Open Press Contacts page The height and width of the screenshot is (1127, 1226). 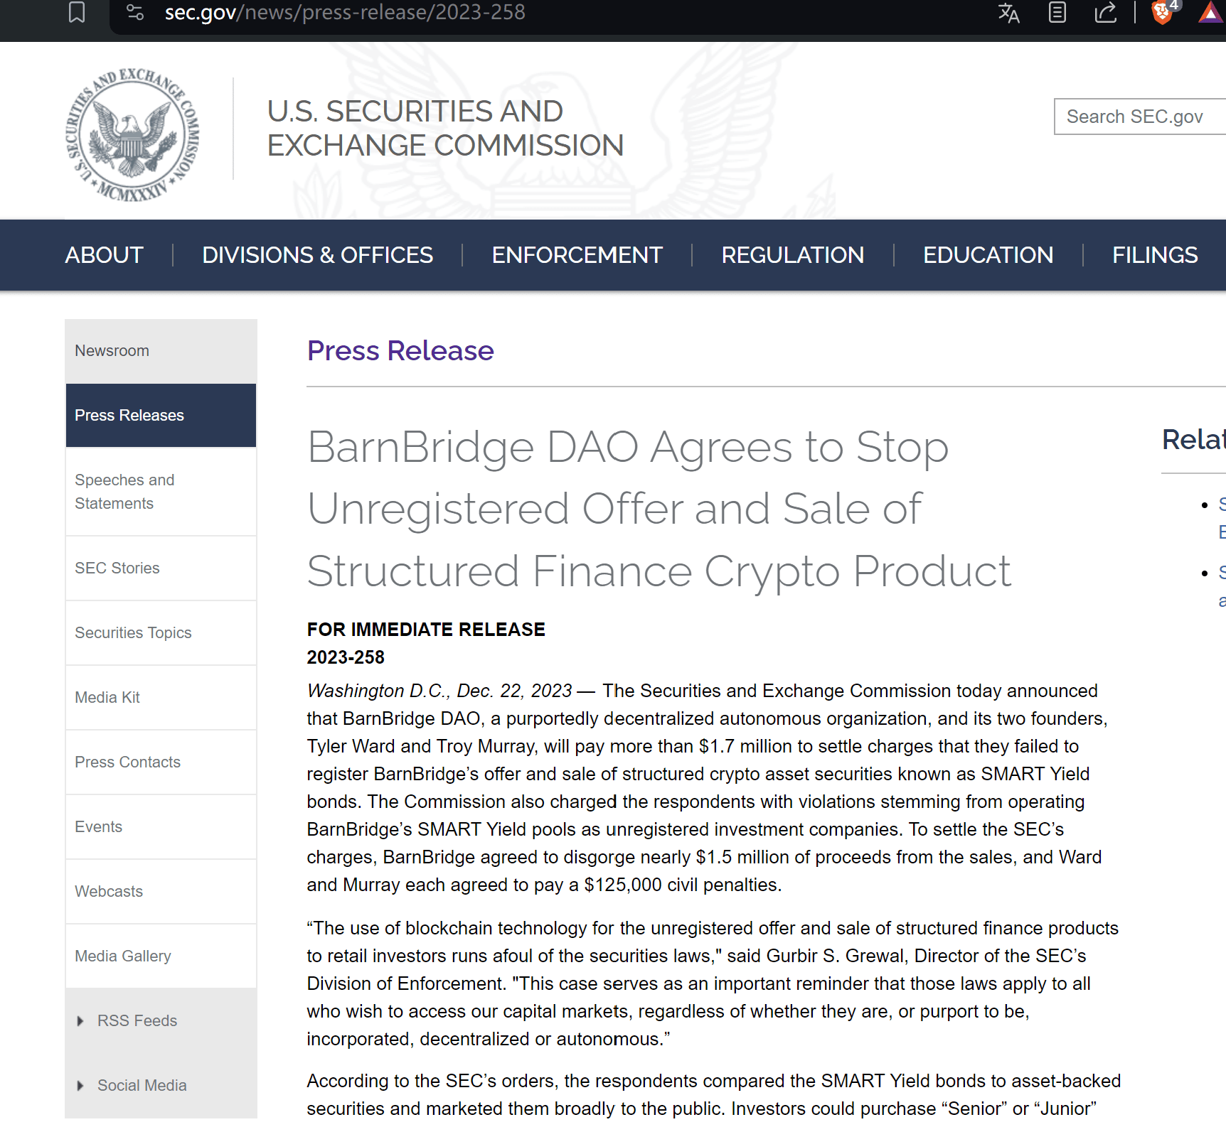pos(127,762)
